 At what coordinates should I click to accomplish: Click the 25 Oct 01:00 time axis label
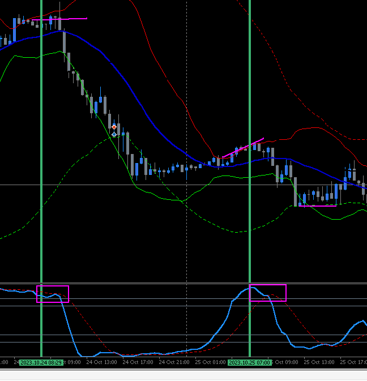tap(210, 362)
